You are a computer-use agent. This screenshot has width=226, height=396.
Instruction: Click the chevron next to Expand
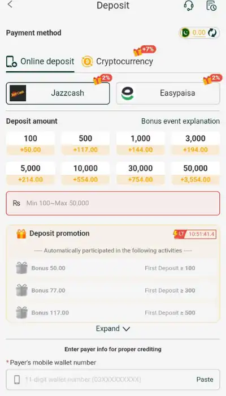coord(126,329)
